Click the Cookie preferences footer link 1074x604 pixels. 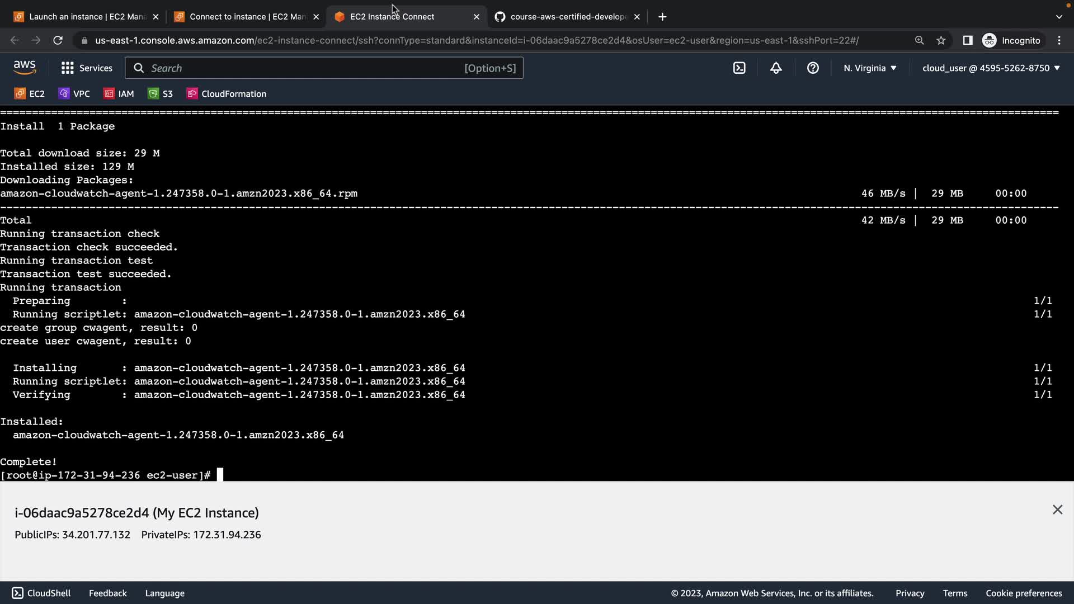[1024, 593]
